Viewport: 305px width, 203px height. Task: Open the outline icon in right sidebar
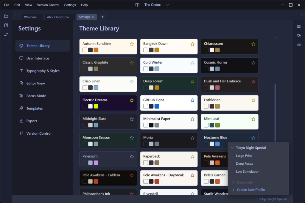click(299, 26)
